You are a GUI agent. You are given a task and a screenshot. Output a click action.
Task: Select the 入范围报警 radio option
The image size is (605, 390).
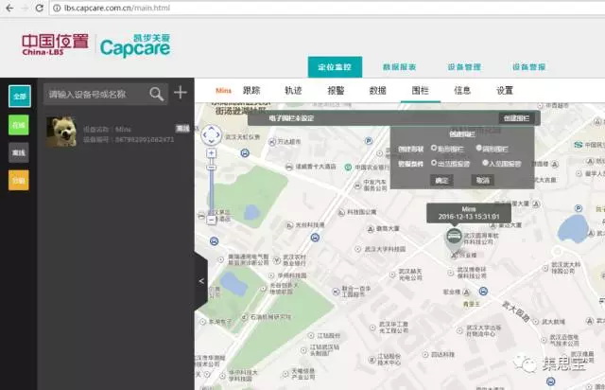(485, 162)
